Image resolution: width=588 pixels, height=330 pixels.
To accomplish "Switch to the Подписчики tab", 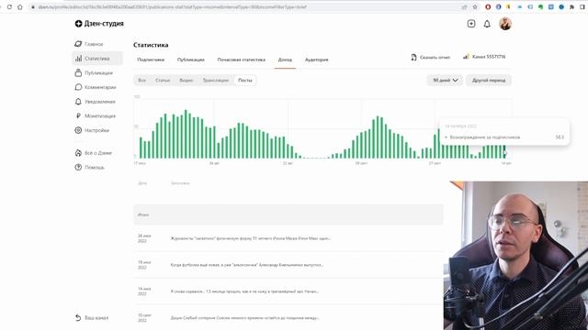I will pyautogui.click(x=151, y=60).
